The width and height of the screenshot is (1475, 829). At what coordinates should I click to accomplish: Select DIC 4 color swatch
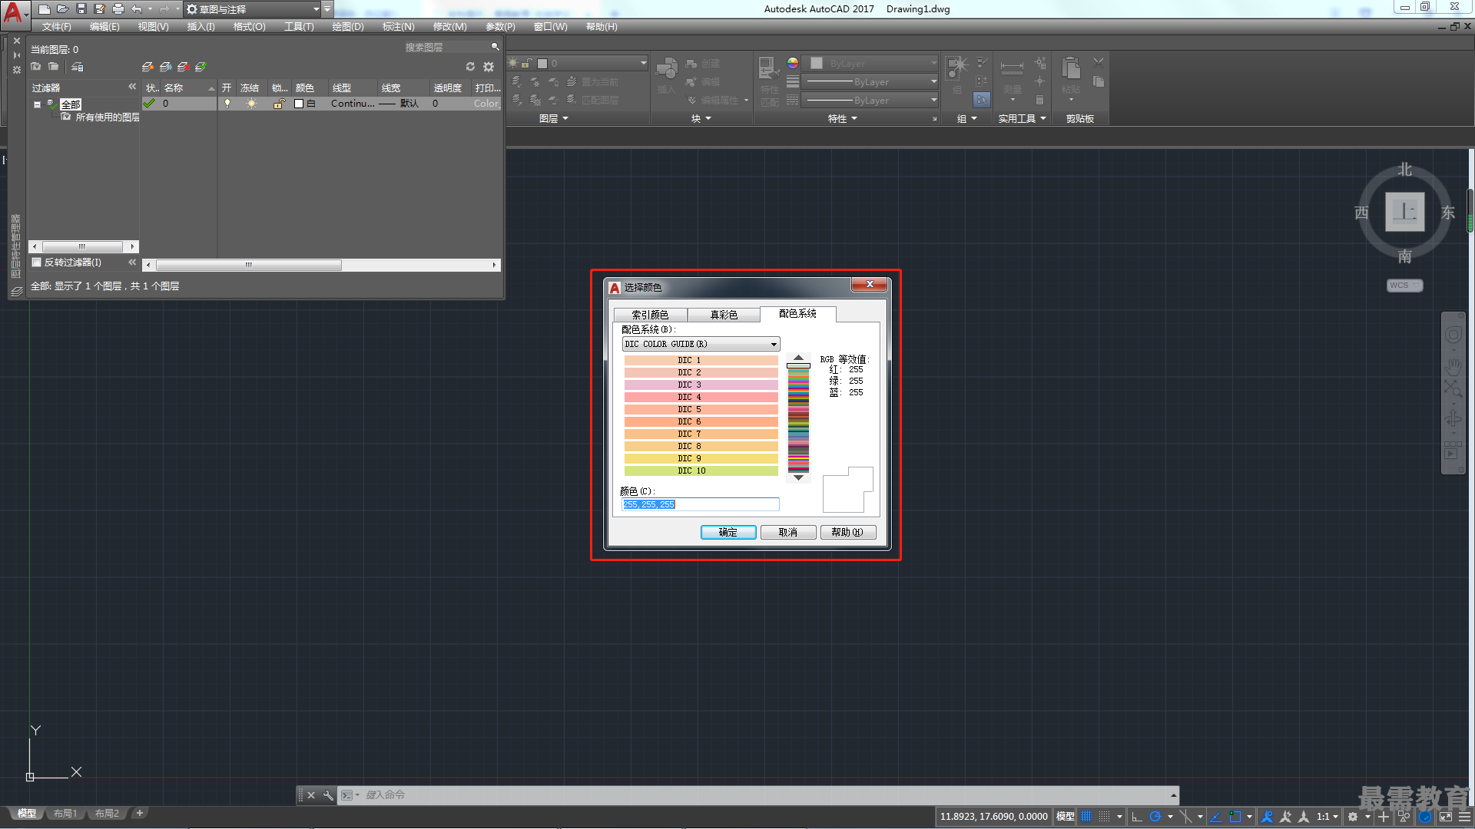click(x=701, y=397)
